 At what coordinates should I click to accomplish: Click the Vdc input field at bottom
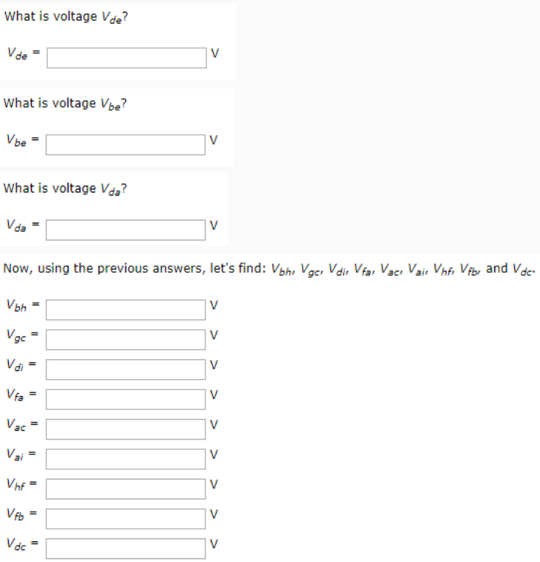point(125,548)
